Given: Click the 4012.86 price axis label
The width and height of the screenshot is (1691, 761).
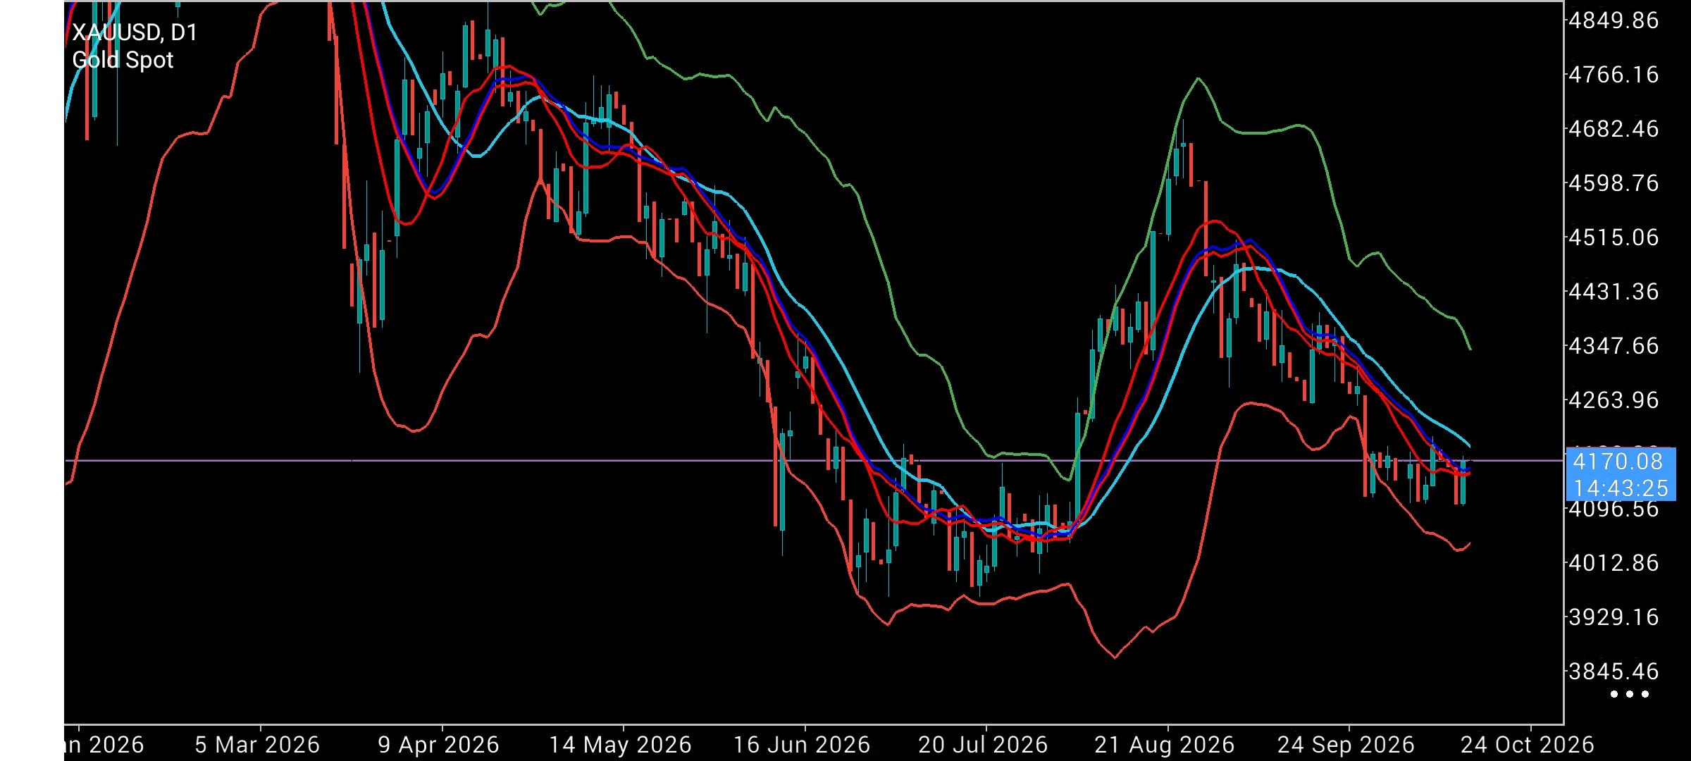Looking at the screenshot, I should (x=1613, y=563).
